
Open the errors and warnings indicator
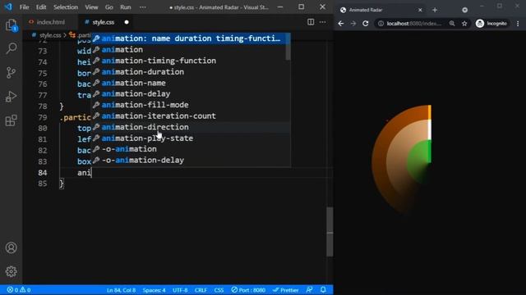[19, 290]
